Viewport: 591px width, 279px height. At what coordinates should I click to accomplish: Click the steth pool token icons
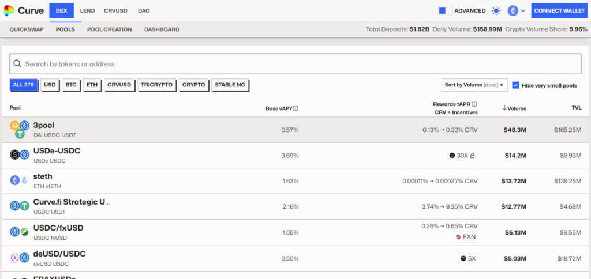click(x=20, y=180)
